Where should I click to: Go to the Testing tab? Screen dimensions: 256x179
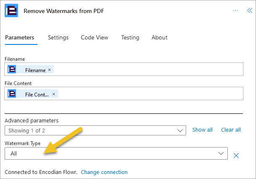(130, 37)
